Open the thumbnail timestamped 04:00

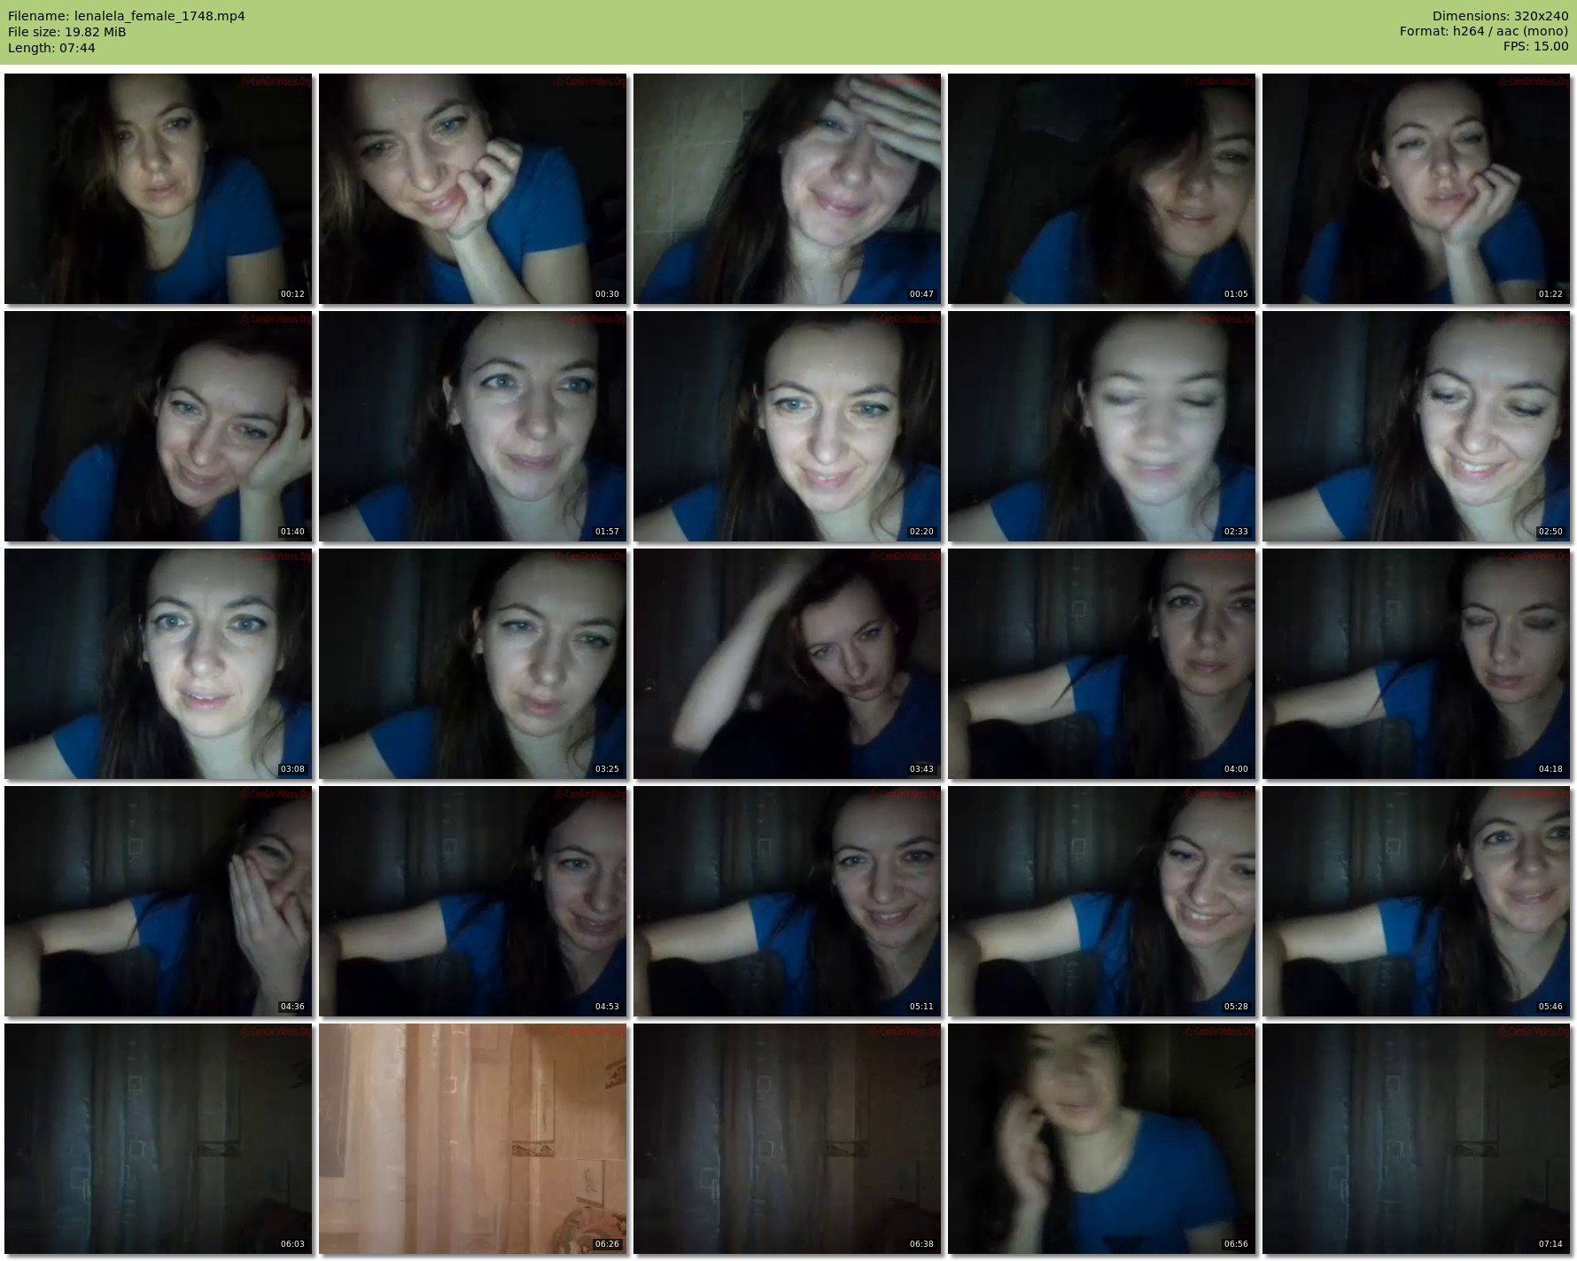point(1102,664)
